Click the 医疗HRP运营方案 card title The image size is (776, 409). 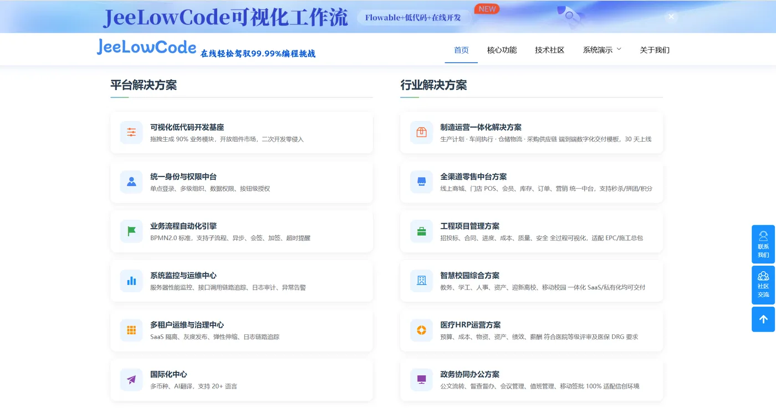(x=470, y=325)
